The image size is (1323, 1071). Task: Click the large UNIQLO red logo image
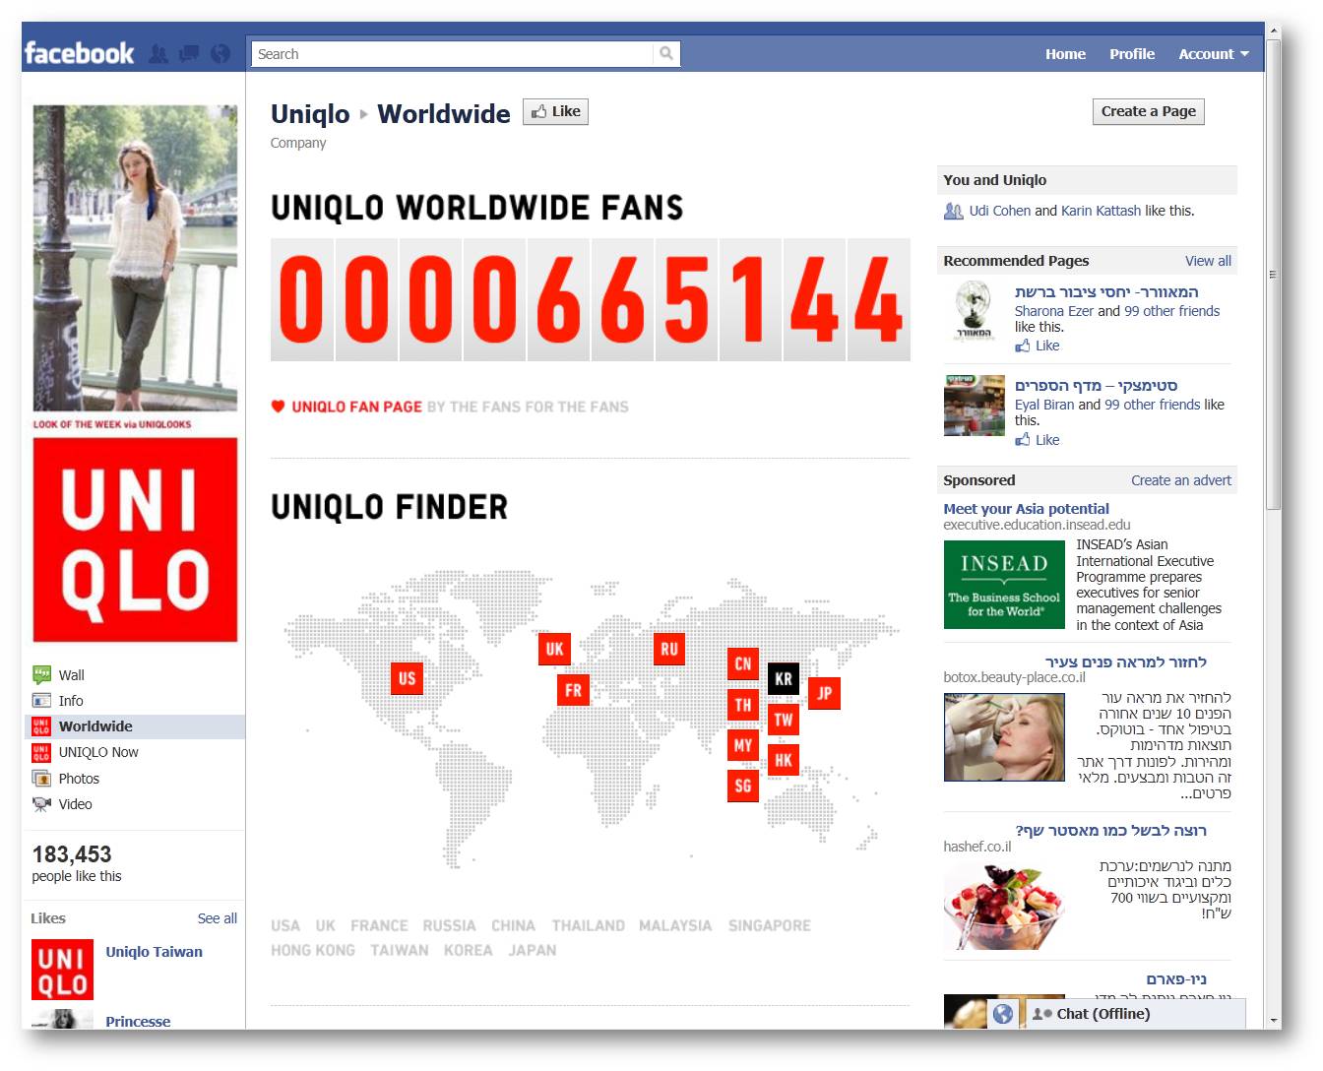136,539
